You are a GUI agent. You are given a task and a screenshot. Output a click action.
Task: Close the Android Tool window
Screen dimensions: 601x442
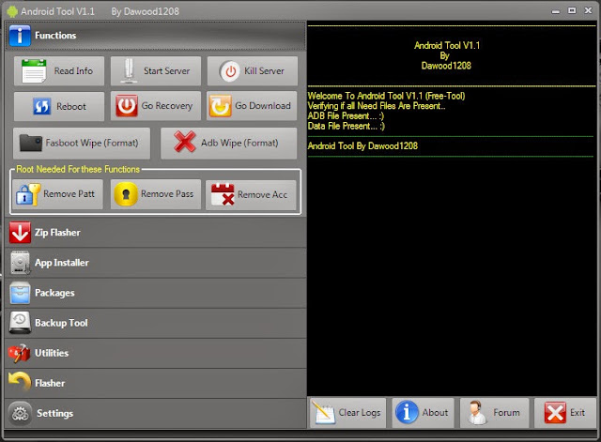589,10
